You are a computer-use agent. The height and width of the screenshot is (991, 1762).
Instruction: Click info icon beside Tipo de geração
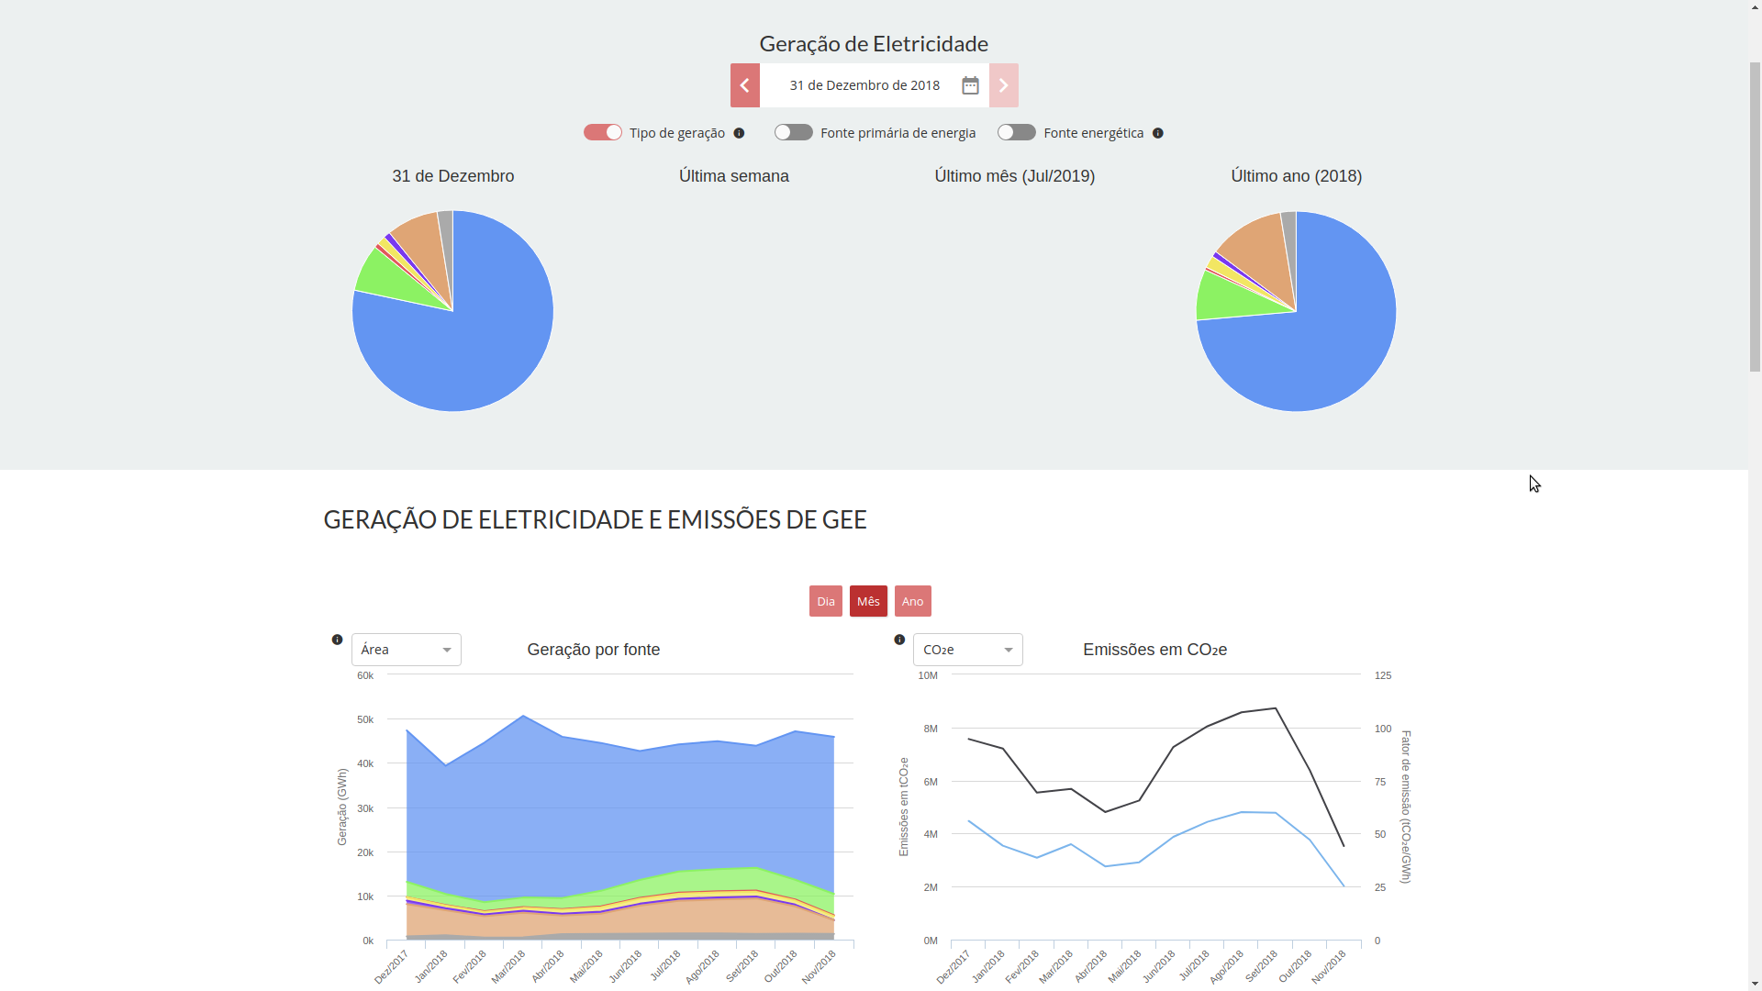[739, 133]
